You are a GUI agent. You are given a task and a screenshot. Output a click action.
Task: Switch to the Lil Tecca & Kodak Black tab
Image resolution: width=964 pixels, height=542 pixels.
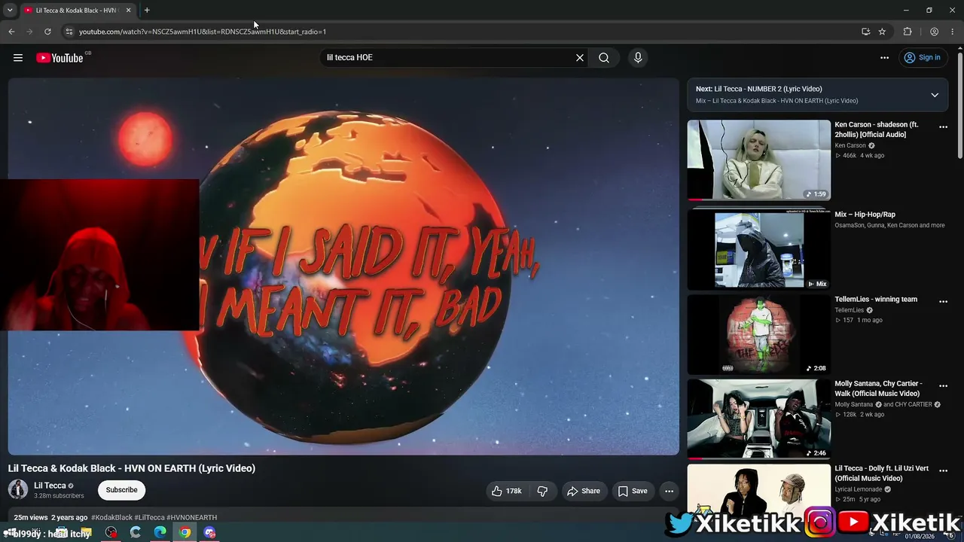(x=78, y=11)
